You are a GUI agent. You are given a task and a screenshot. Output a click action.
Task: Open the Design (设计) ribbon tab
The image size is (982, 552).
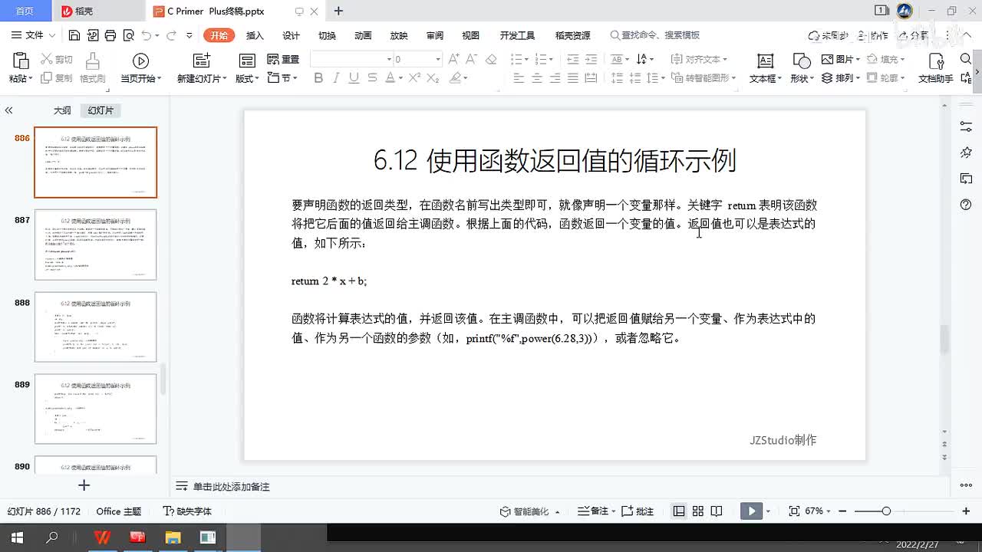[x=291, y=35]
